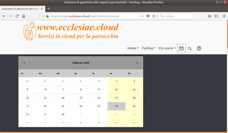228x133 pixels.
Task: Open a new tab with the plus button
Action: (48, 9)
